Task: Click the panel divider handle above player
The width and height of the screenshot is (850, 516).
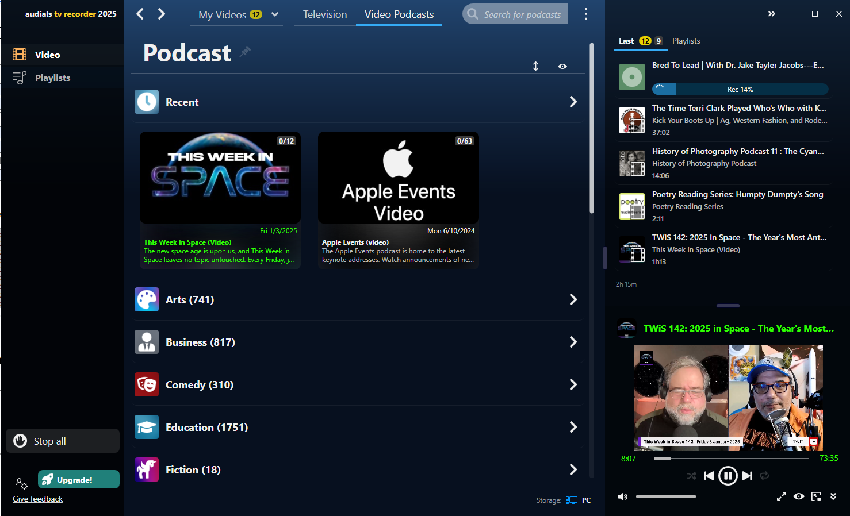Action: tap(728, 306)
